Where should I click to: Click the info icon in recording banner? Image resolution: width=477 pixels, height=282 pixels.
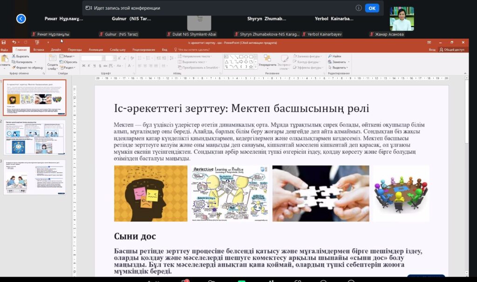[359, 8]
